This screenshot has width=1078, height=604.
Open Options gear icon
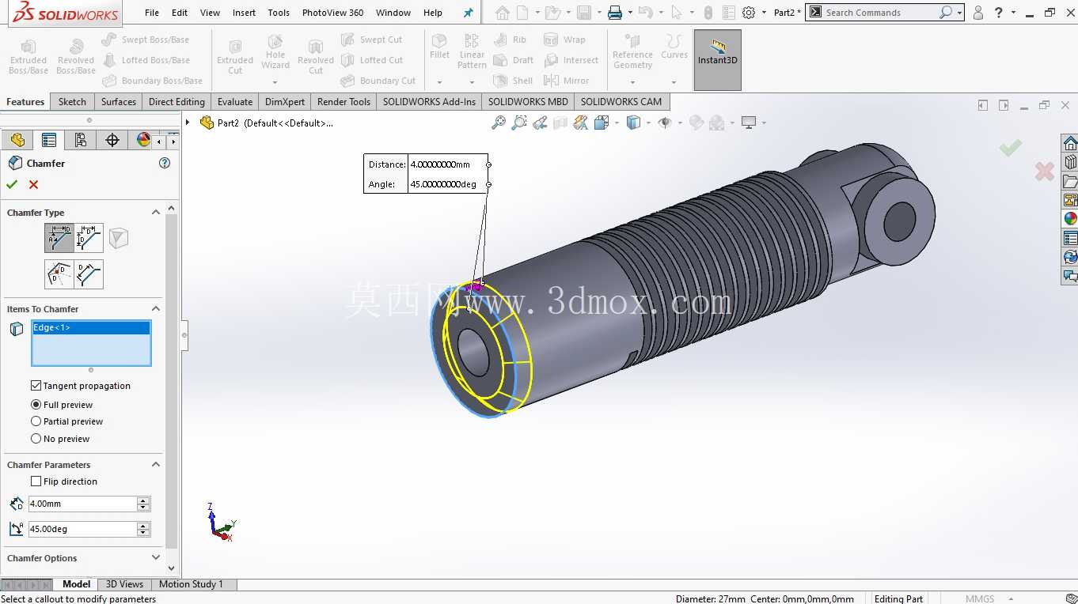coord(749,13)
